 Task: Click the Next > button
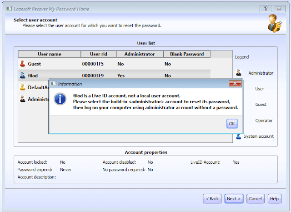point(234,199)
